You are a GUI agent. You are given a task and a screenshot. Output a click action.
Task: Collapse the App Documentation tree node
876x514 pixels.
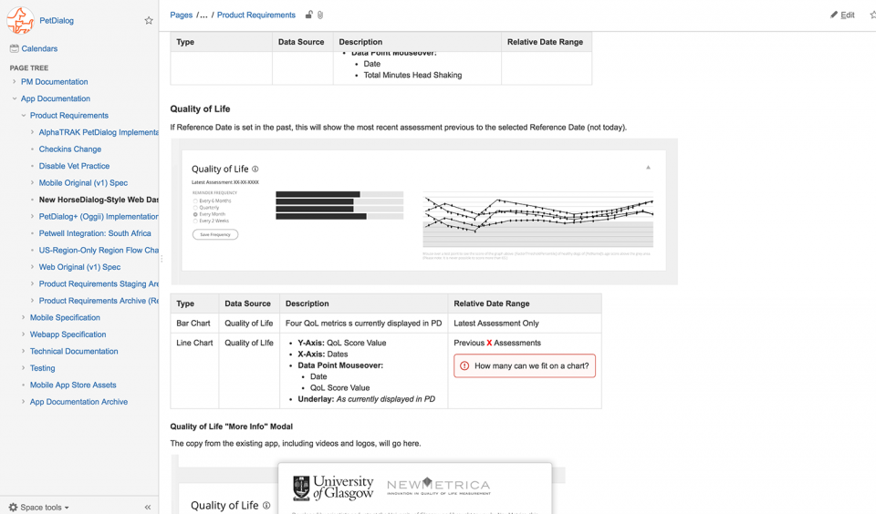pyautogui.click(x=14, y=98)
